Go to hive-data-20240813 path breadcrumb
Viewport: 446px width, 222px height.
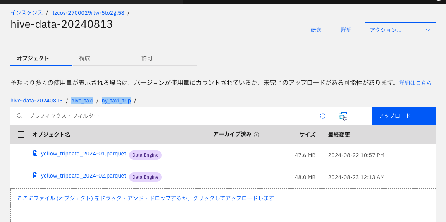pyautogui.click(x=36, y=101)
